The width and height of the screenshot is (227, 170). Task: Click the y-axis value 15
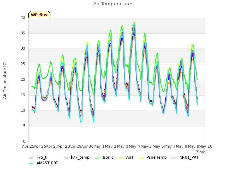(x=23, y=95)
